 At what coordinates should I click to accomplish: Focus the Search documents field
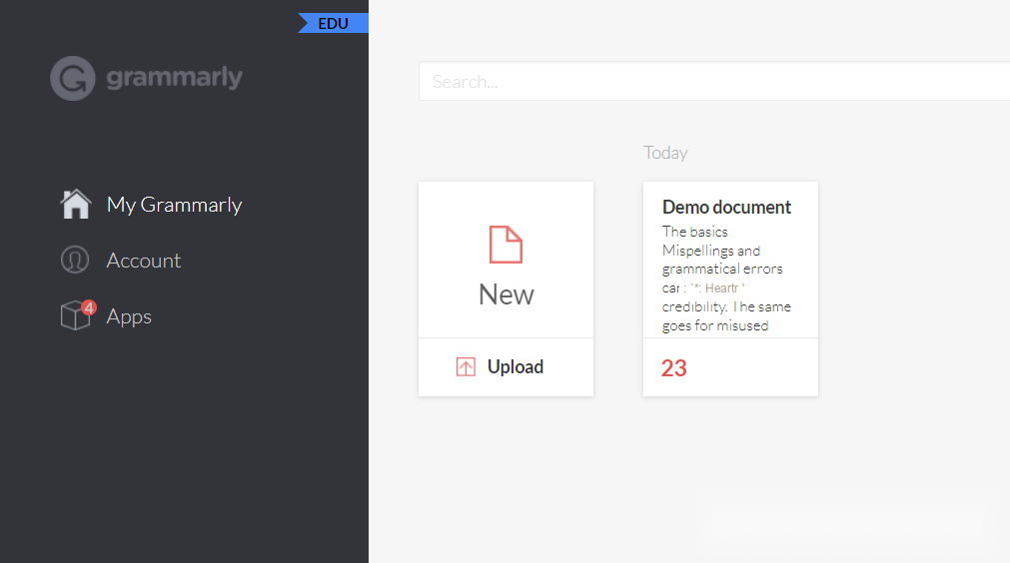(714, 81)
